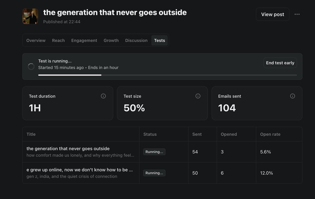The image size is (315, 199).
Task: Click the Status column header
Action: point(150,134)
